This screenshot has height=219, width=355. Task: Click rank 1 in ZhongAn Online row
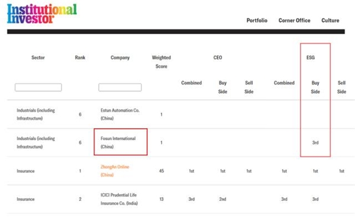(80, 171)
